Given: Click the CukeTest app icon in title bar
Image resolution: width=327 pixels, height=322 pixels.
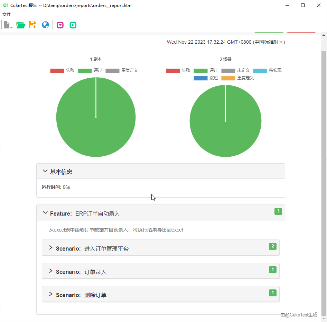Looking at the screenshot, I should pos(6,6).
